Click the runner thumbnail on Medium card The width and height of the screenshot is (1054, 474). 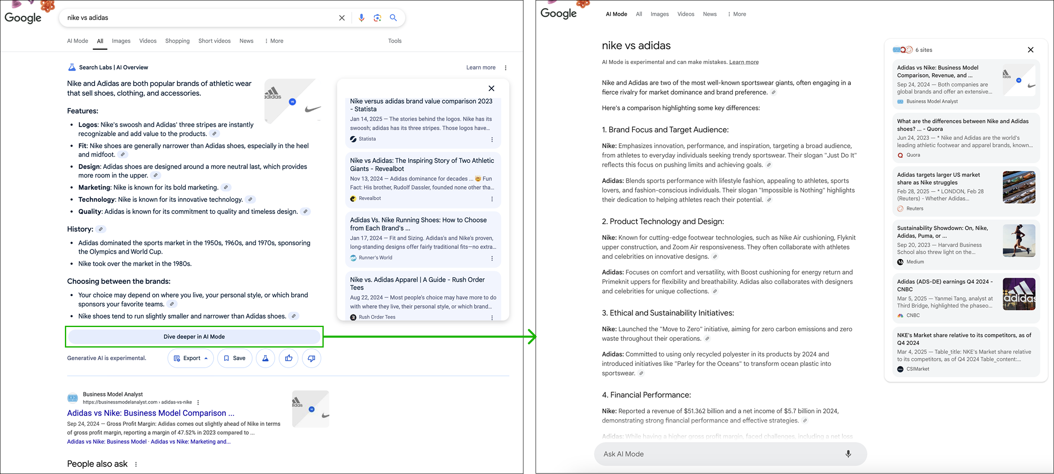click(1019, 240)
